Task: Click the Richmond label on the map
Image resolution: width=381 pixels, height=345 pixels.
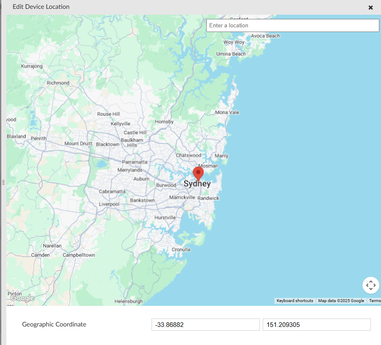Action: [x=58, y=83]
